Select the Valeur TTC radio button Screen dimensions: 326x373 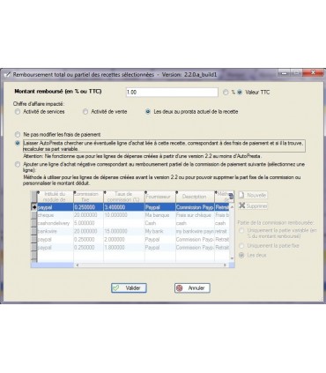coord(240,93)
